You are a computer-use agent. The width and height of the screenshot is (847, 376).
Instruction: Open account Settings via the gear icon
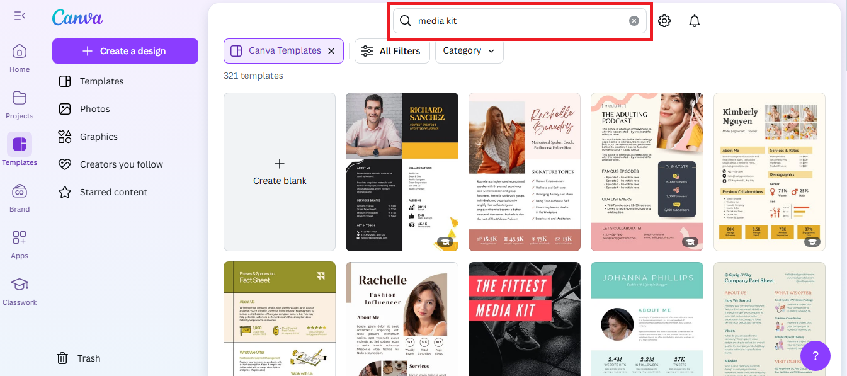[664, 20]
